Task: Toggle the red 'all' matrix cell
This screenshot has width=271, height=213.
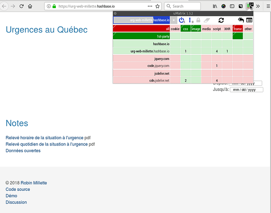Action: (x=141, y=29)
